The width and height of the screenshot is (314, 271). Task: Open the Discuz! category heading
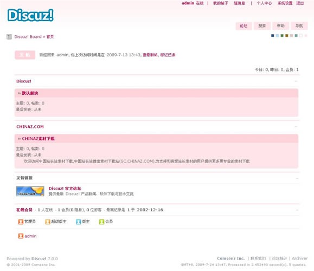click(24, 81)
